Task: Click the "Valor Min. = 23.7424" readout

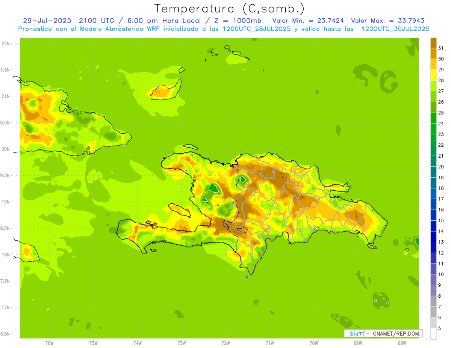Action: click(308, 21)
